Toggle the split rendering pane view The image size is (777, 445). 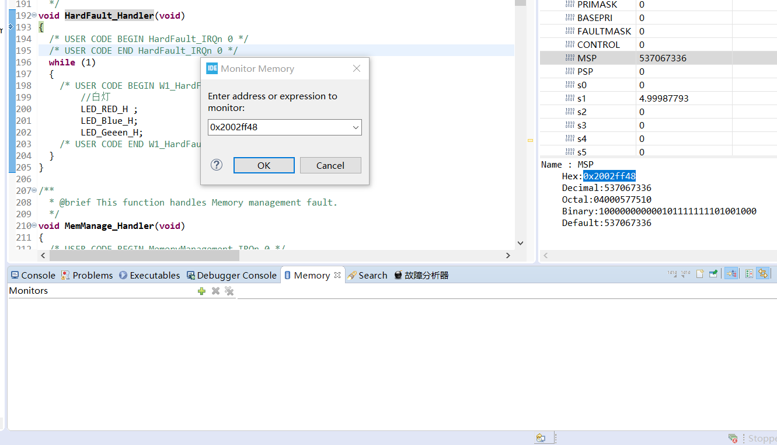(x=749, y=273)
